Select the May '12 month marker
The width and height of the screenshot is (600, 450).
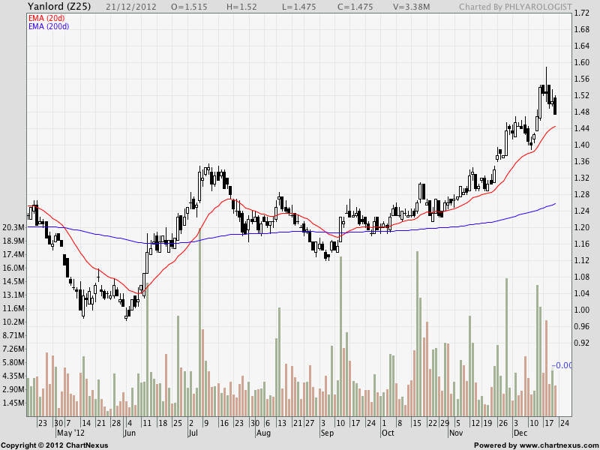tap(71, 433)
